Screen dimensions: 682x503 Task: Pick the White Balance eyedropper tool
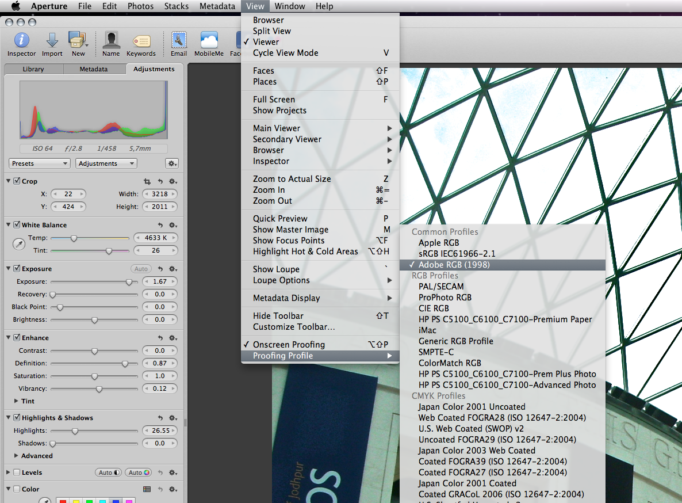tap(19, 244)
